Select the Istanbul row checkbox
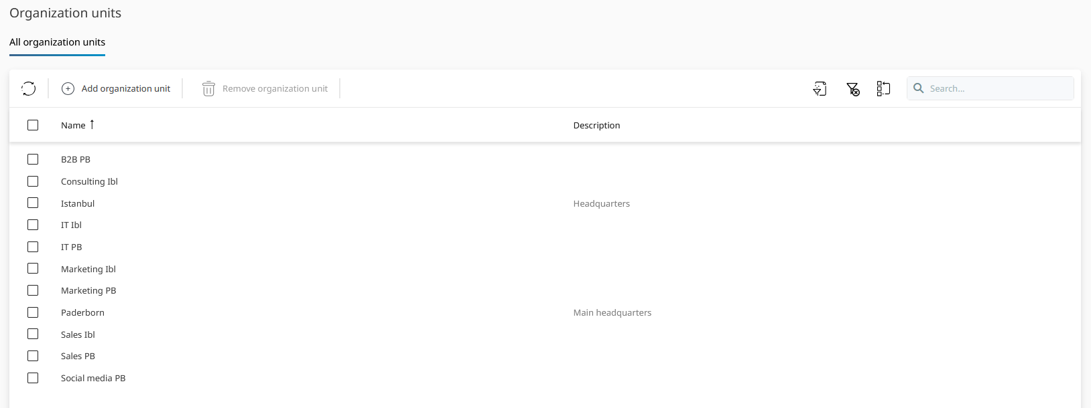1091x408 pixels. point(33,203)
